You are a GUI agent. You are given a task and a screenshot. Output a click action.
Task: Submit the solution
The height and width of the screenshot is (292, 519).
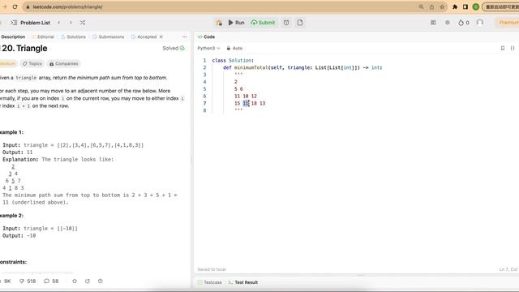pos(263,23)
